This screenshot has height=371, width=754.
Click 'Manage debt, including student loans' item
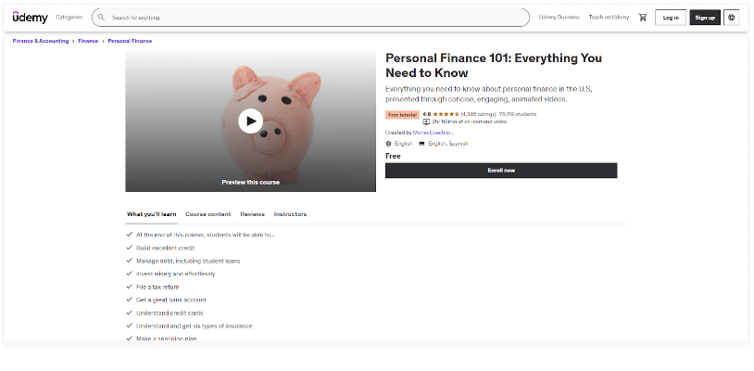point(188,261)
